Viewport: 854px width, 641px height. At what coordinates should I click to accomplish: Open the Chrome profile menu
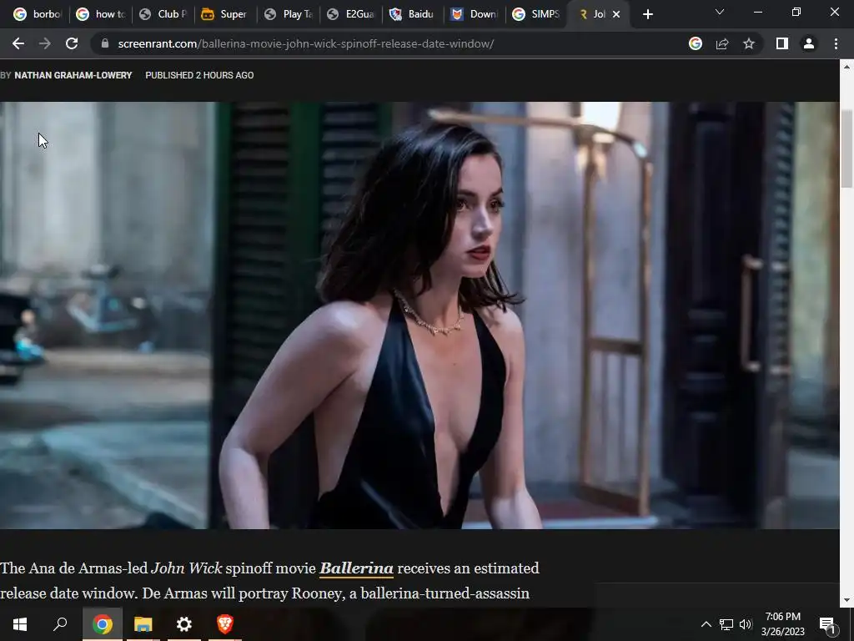click(809, 43)
